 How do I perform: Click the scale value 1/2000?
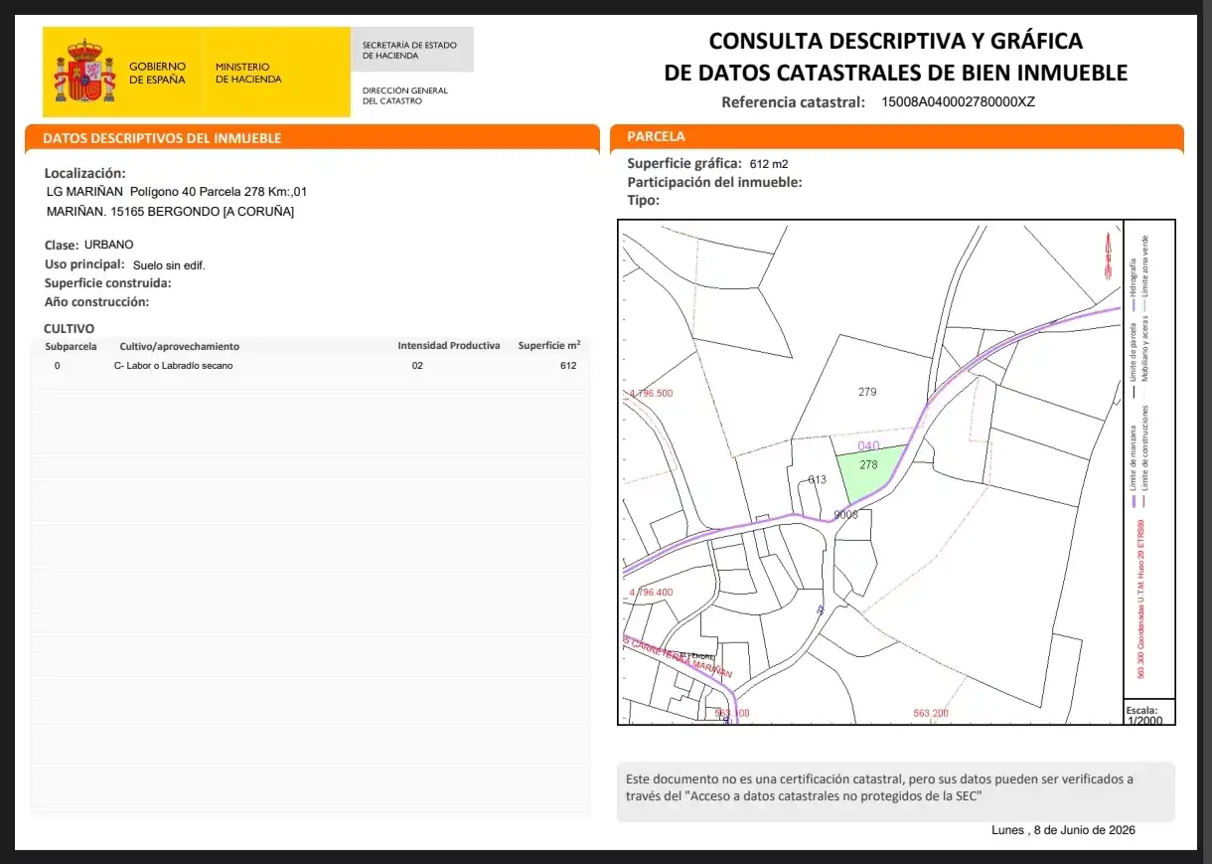1144,720
